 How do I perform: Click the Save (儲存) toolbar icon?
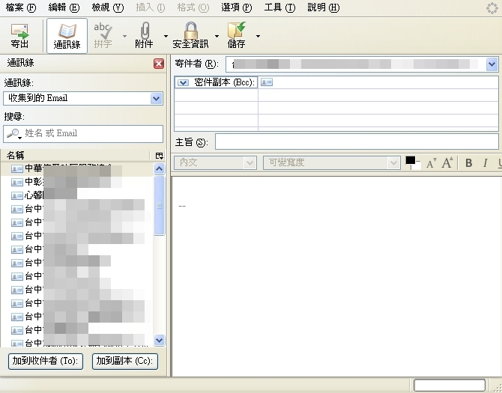point(237,36)
